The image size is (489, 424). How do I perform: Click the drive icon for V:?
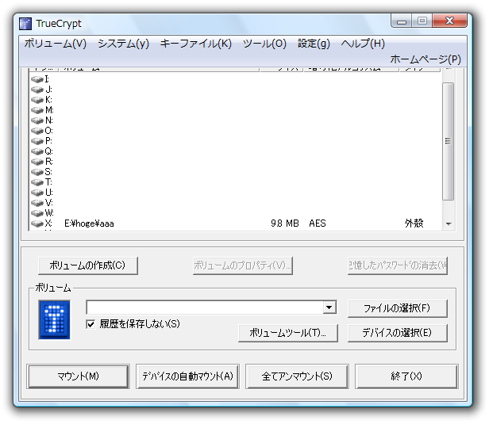point(37,203)
